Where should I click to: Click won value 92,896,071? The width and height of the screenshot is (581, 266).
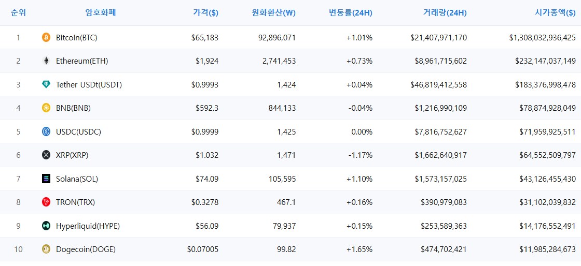[x=278, y=37]
